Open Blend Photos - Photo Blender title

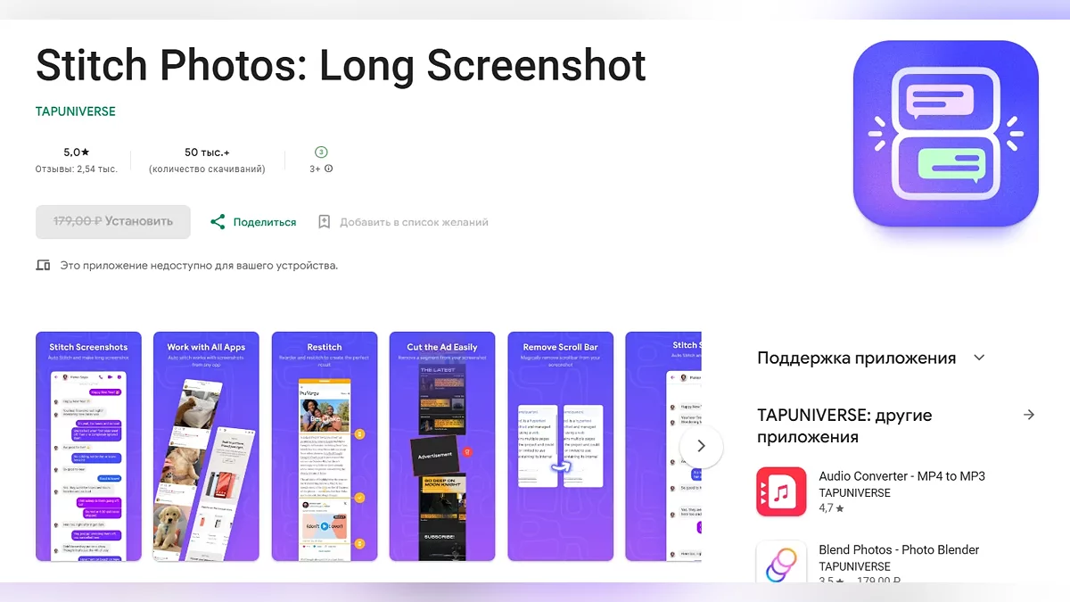pos(899,549)
